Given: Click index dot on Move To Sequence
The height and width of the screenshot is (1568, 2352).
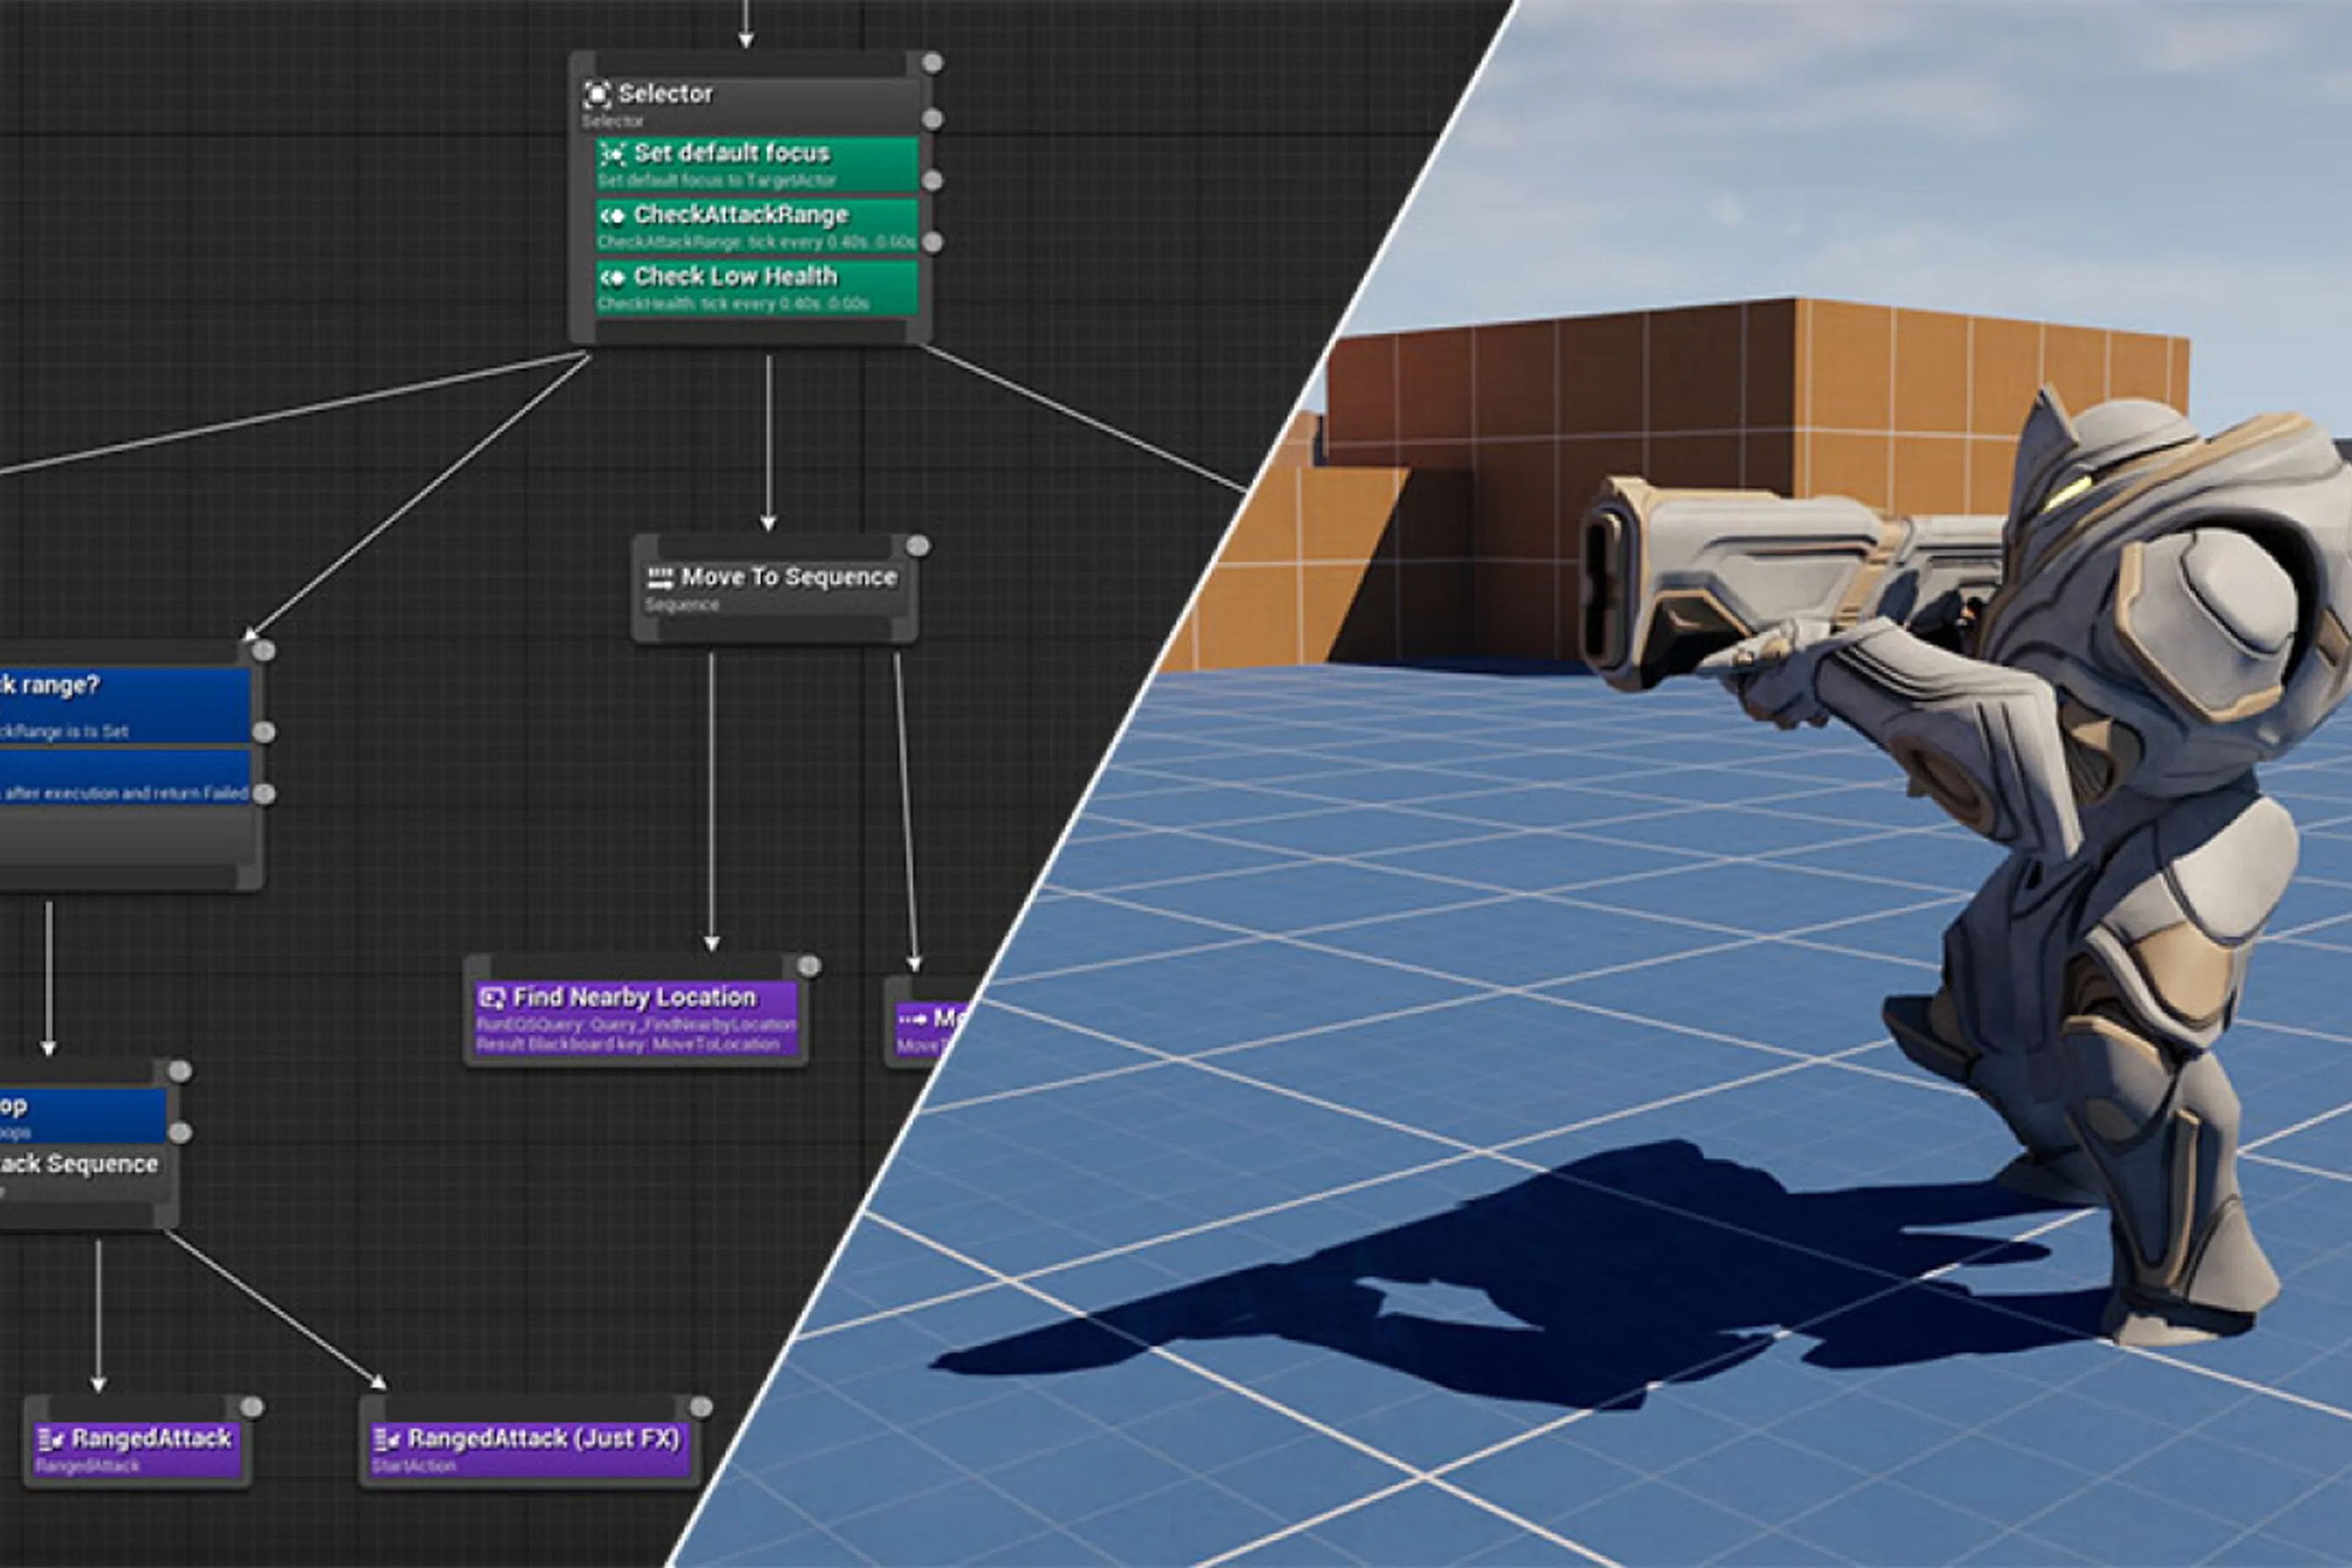Looking at the screenshot, I should 918,546.
